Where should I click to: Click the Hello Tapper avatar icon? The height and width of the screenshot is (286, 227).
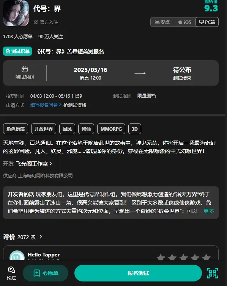tap(17, 255)
